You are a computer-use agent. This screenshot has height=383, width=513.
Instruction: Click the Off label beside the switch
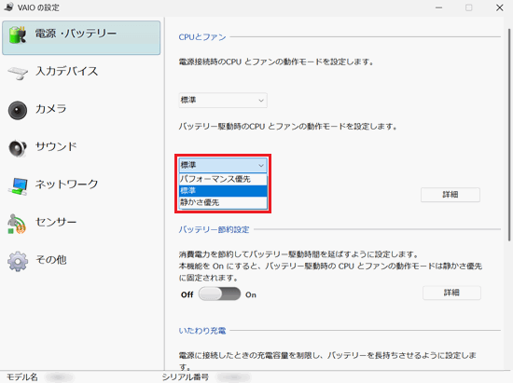pyautogui.click(x=187, y=294)
